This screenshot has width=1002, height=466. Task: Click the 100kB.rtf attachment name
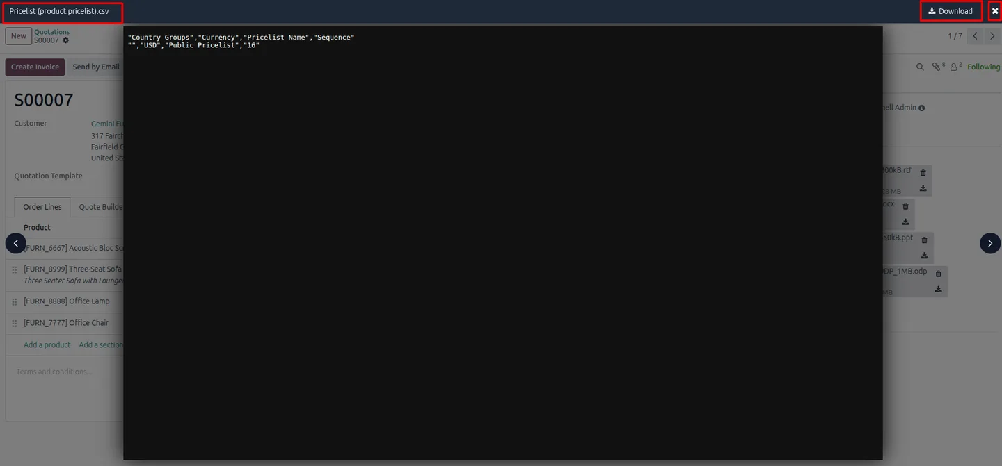coord(897,170)
